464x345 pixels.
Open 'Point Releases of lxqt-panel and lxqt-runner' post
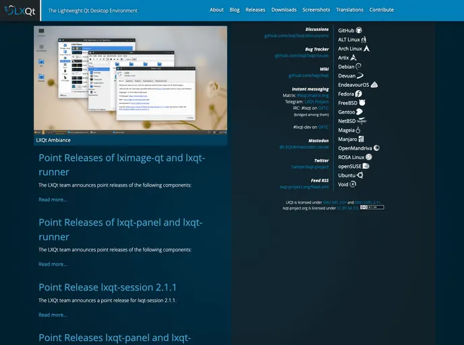121,229
